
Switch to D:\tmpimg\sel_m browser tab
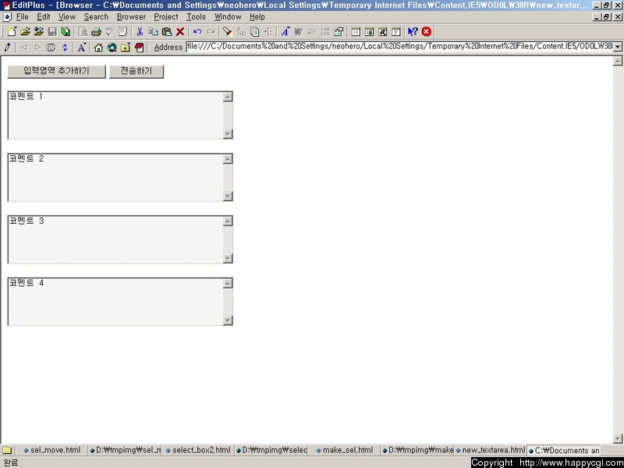[125, 451]
